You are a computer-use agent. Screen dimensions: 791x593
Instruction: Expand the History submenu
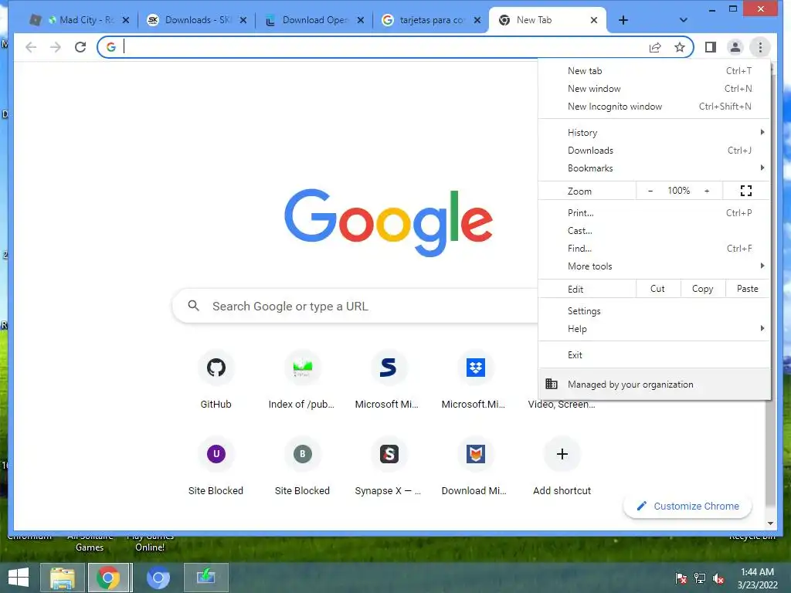(x=654, y=133)
